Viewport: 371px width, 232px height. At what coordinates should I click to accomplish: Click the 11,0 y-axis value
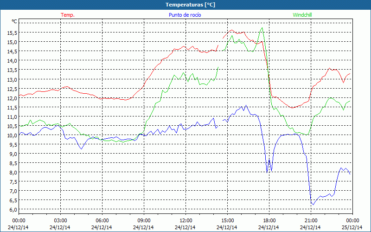pyautogui.click(x=13, y=116)
